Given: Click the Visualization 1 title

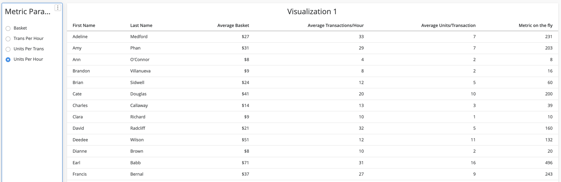Looking at the screenshot, I should (312, 12).
